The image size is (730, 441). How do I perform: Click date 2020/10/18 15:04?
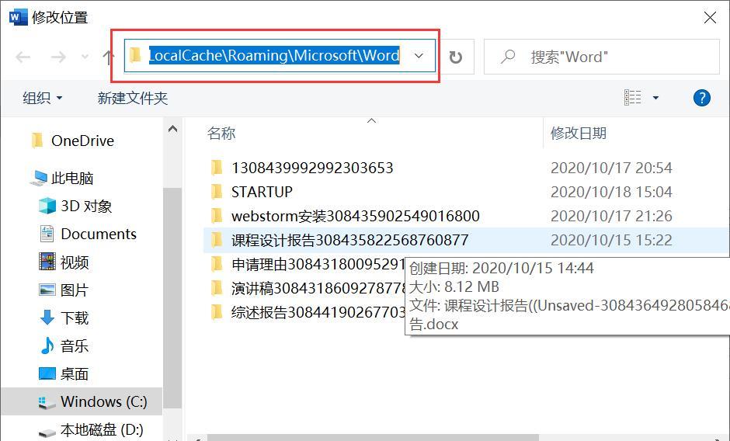pos(611,192)
